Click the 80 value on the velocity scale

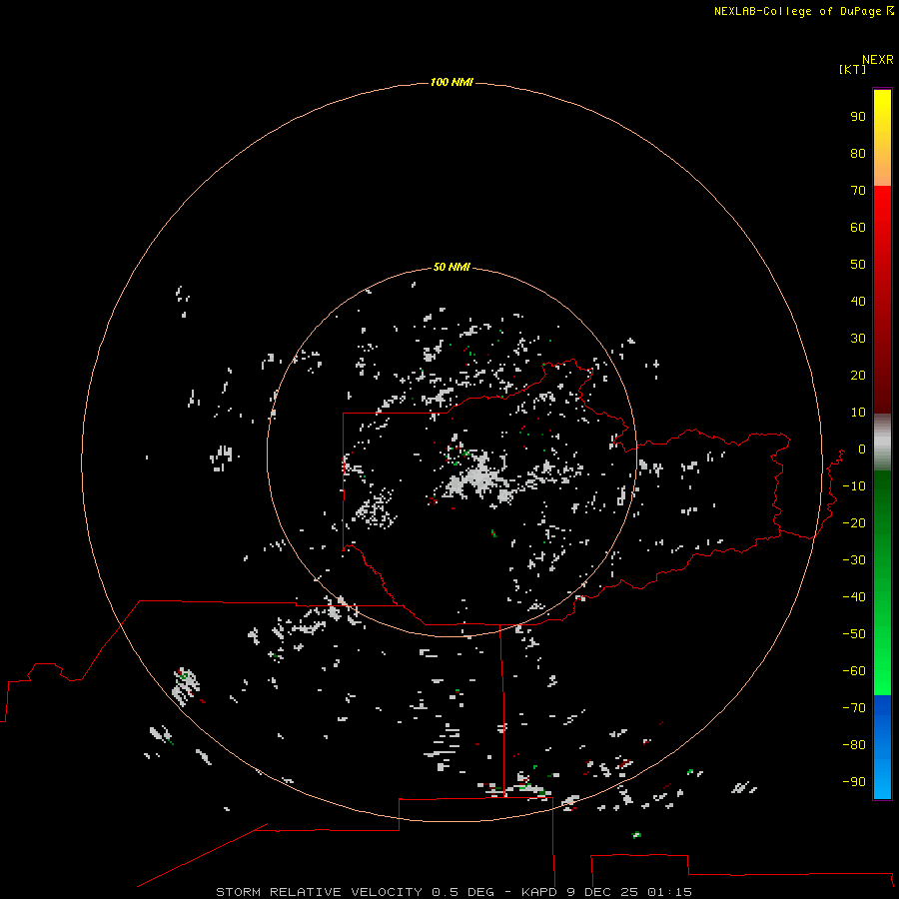coord(858,153)
